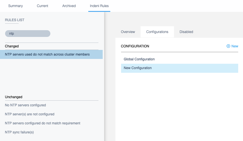The height and width of the screenshot is (141, 243).
Task: Click the plus icon beside New
Action: point(228,46)
